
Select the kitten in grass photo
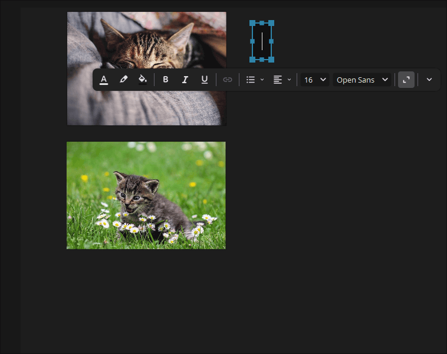pos(146,195)
